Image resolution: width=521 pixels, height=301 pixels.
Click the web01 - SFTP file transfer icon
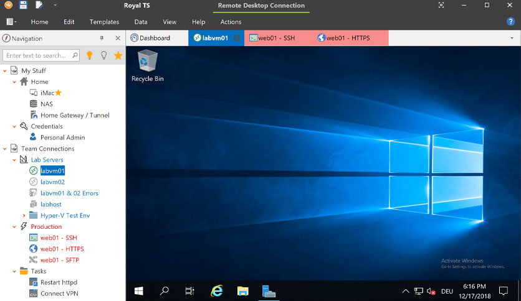point(33,259)
